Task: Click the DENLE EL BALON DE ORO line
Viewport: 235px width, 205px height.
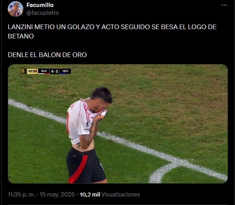Action: click(47, 55)
